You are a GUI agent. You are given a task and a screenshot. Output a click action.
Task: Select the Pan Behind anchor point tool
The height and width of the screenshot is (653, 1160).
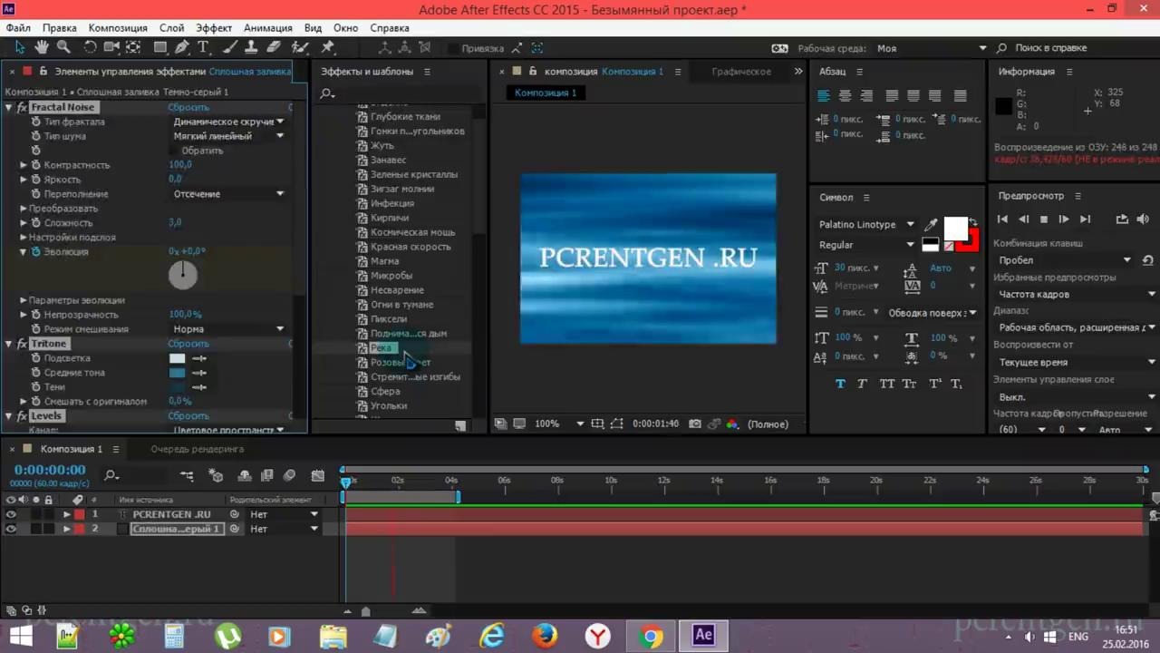(x=133, y=47)
